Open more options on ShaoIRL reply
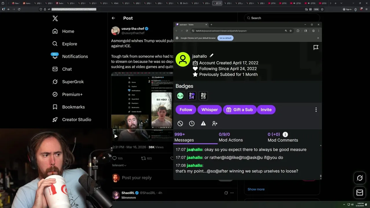This screenshot has width=370, height=208. point(232,193)
